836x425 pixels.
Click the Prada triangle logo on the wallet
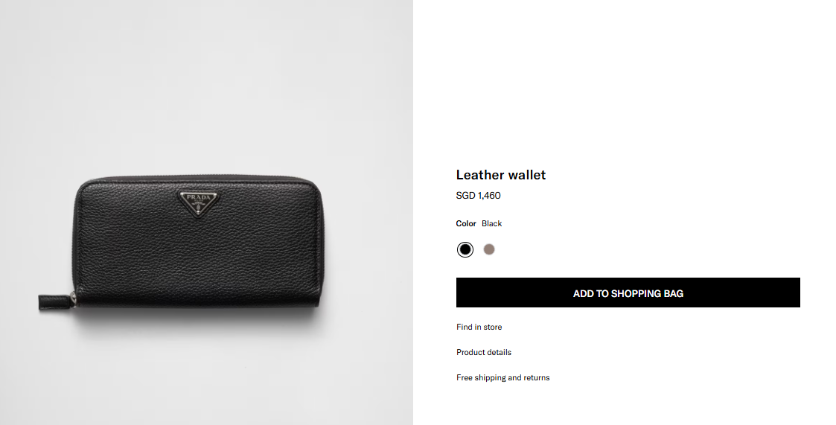tap(198, 202)
